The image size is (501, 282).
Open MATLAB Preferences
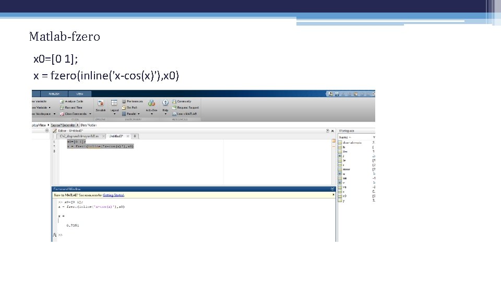click(132, 101)
